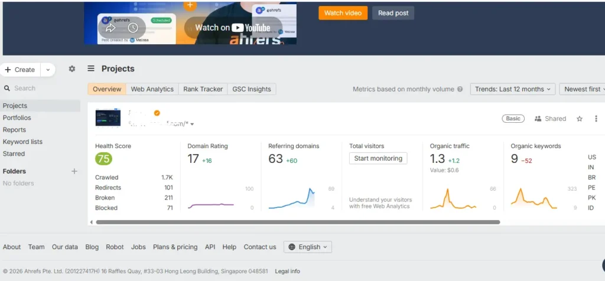Viewport: 605px width, 281px height.
Task: Click the search magnifier icon in sidebar
Action: (7, 89)
